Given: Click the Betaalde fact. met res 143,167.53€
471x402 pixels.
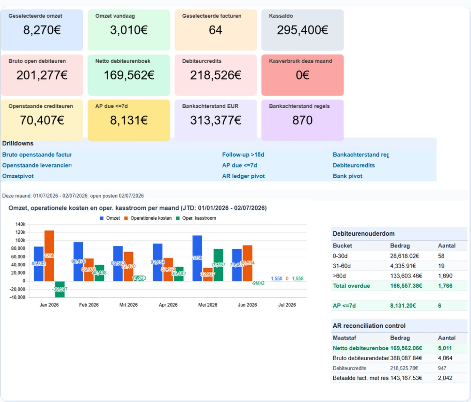Looking at the screenshot, I should coord(406,378).
